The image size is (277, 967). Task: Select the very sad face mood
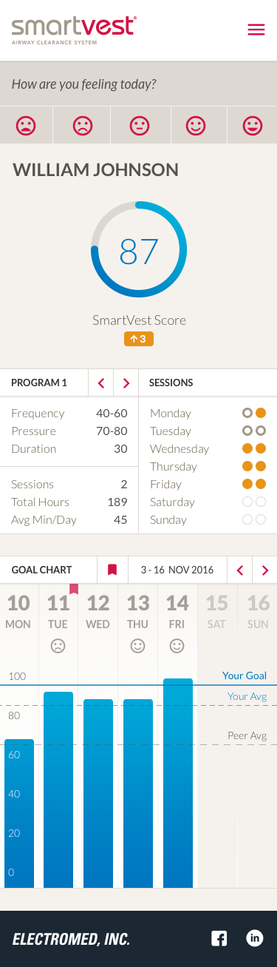point(26,125)
